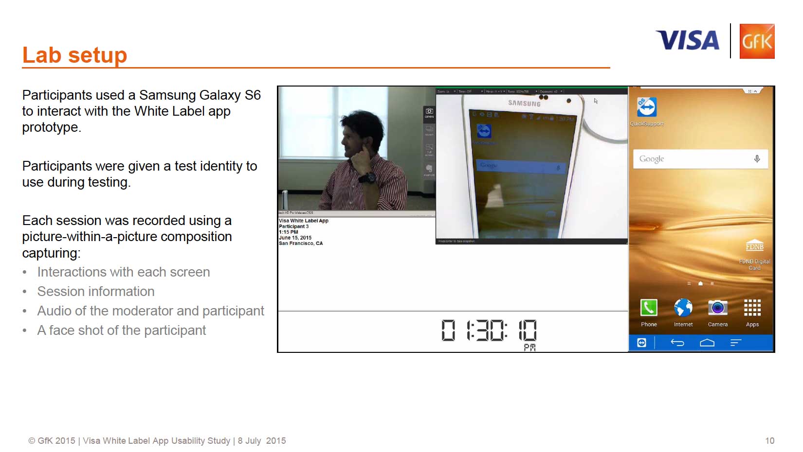This screenshot has width=803, height=452.
Task: Tap the voice search microphone in the Google bar
Action: (756, 158)
